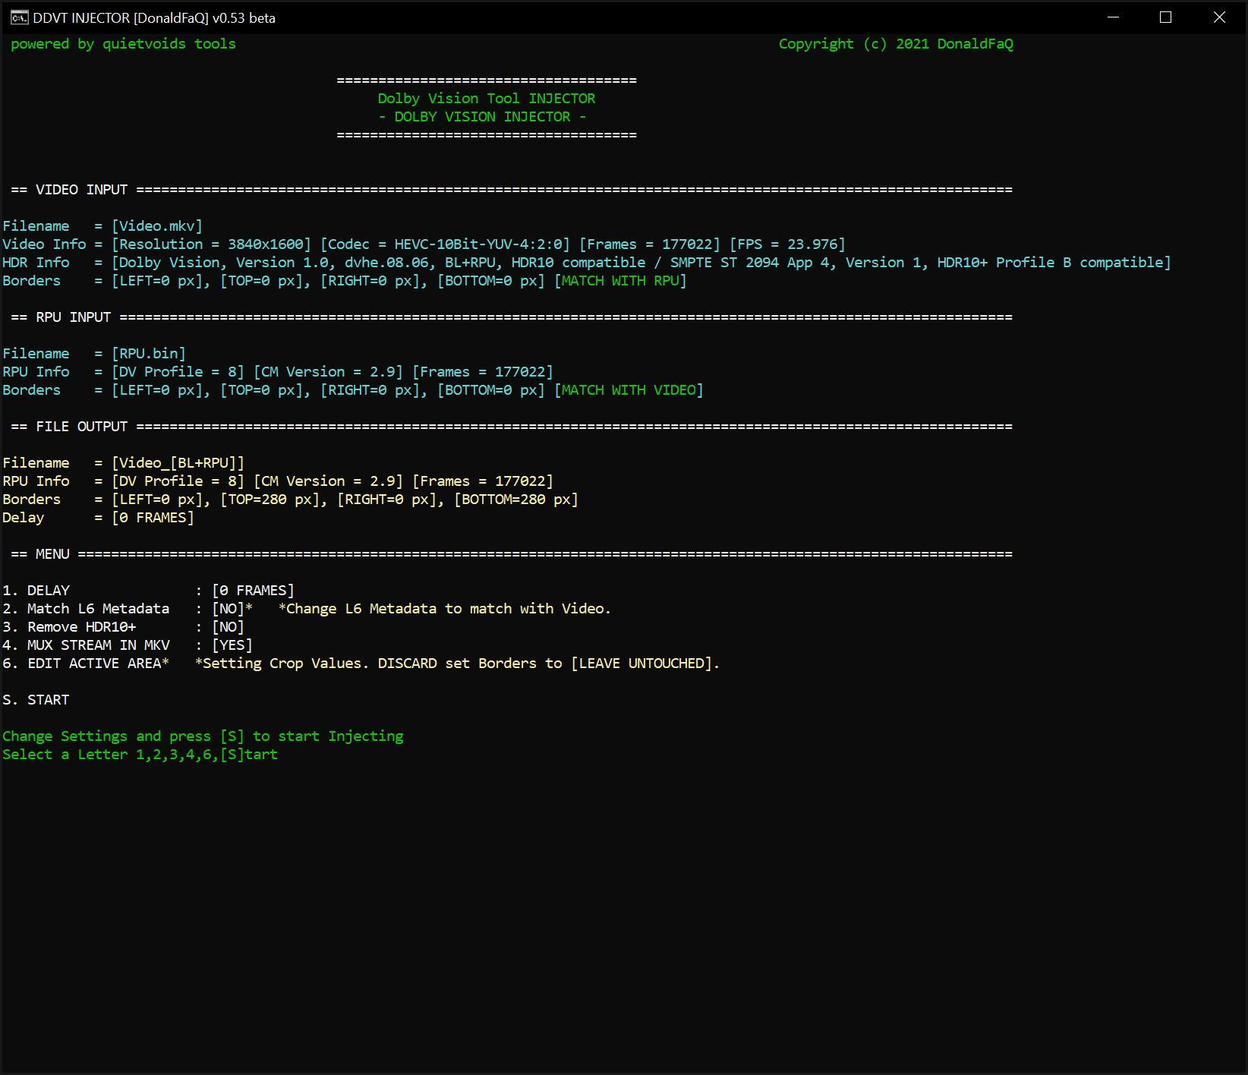Click 'Change Settings and press [S] to start Injecting'
1248x1075 pixels.
[203, 736]
